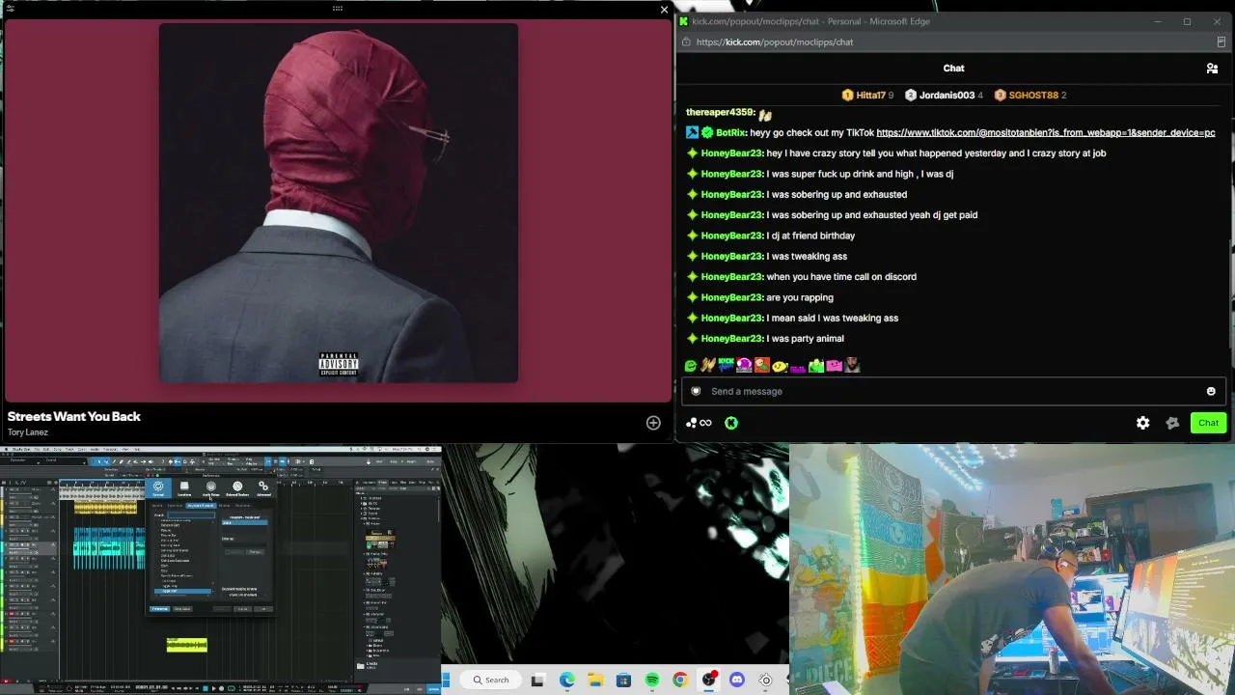The width and height of the screenshot is (1235, 695).
Task: Click the Streets Want You Back album cover
Action: pyautogui.click(x=338, y=203)
